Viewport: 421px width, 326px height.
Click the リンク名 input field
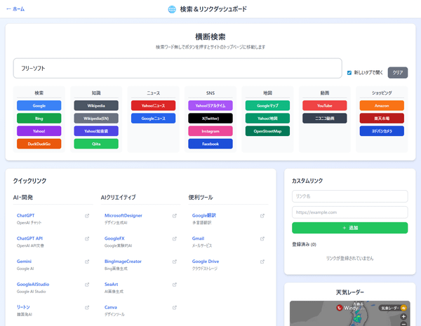(x=349, y=196)
